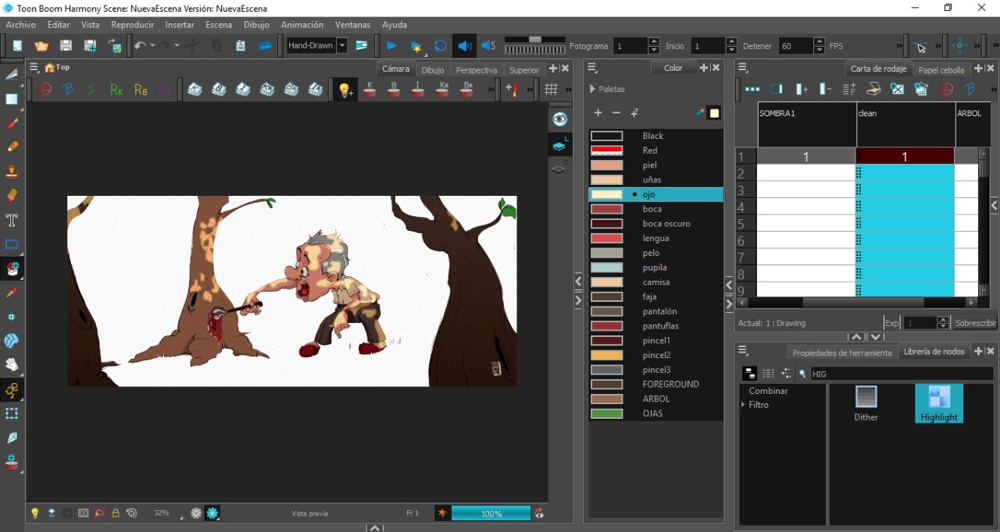Select the lengua color swatch

pyautogui.click(x=607, y=238)
